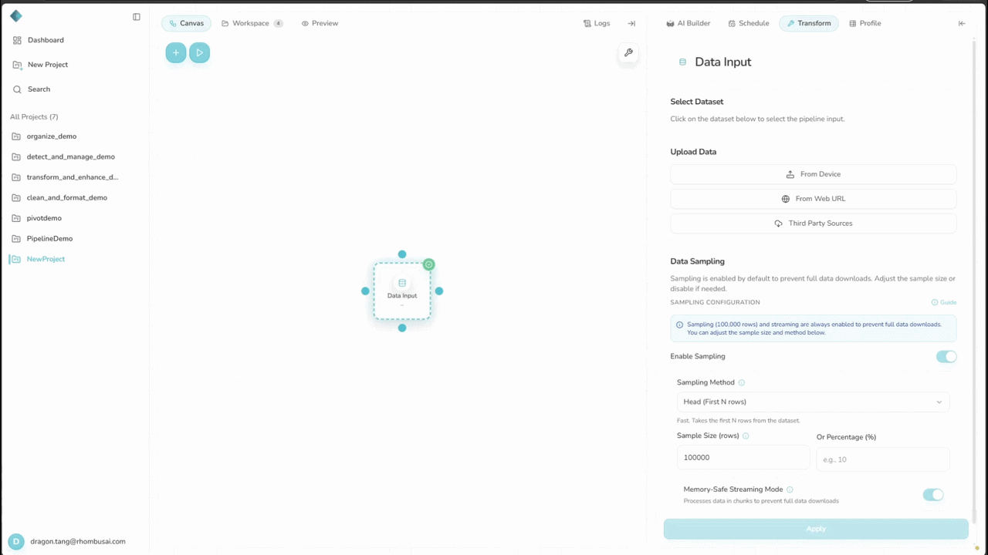
Task: Click the Rhombus logo icon
Action: pos(15,16)
